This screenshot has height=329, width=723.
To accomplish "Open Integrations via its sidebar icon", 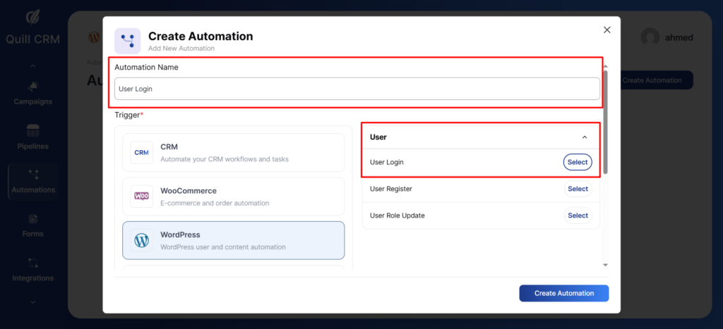I will point(32,263).
